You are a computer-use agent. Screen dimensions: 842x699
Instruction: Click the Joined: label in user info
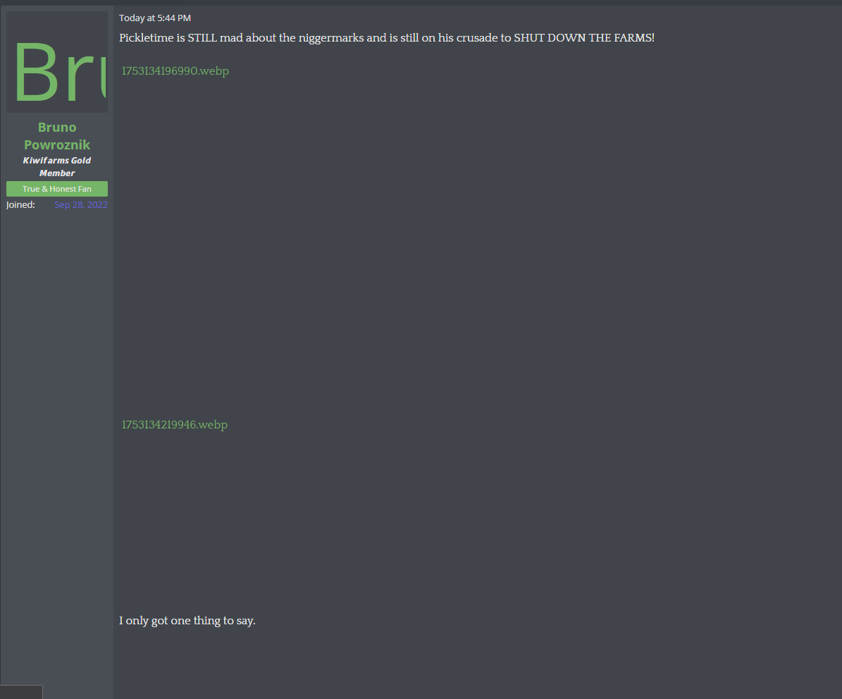pos(20,204)
